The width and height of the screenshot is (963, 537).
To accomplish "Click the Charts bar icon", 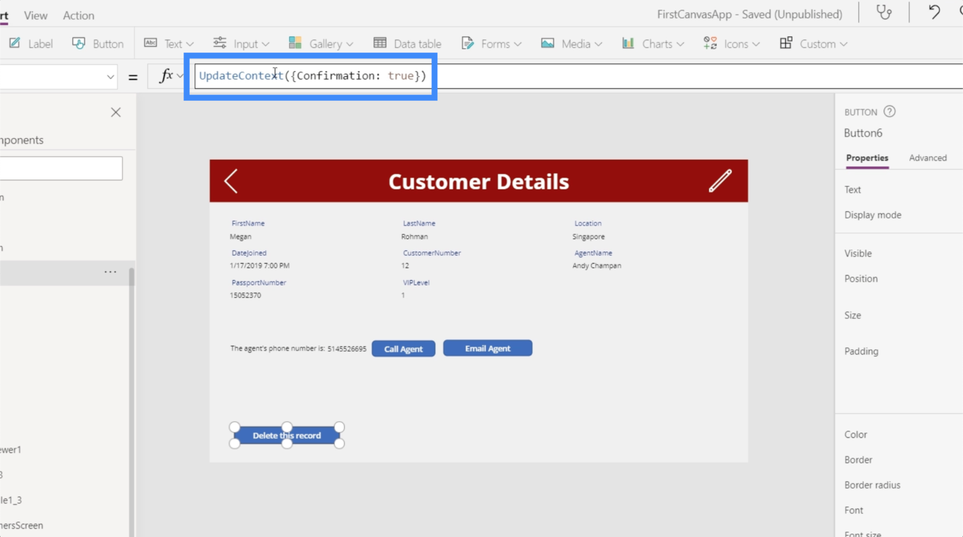I will click(628, 43).
